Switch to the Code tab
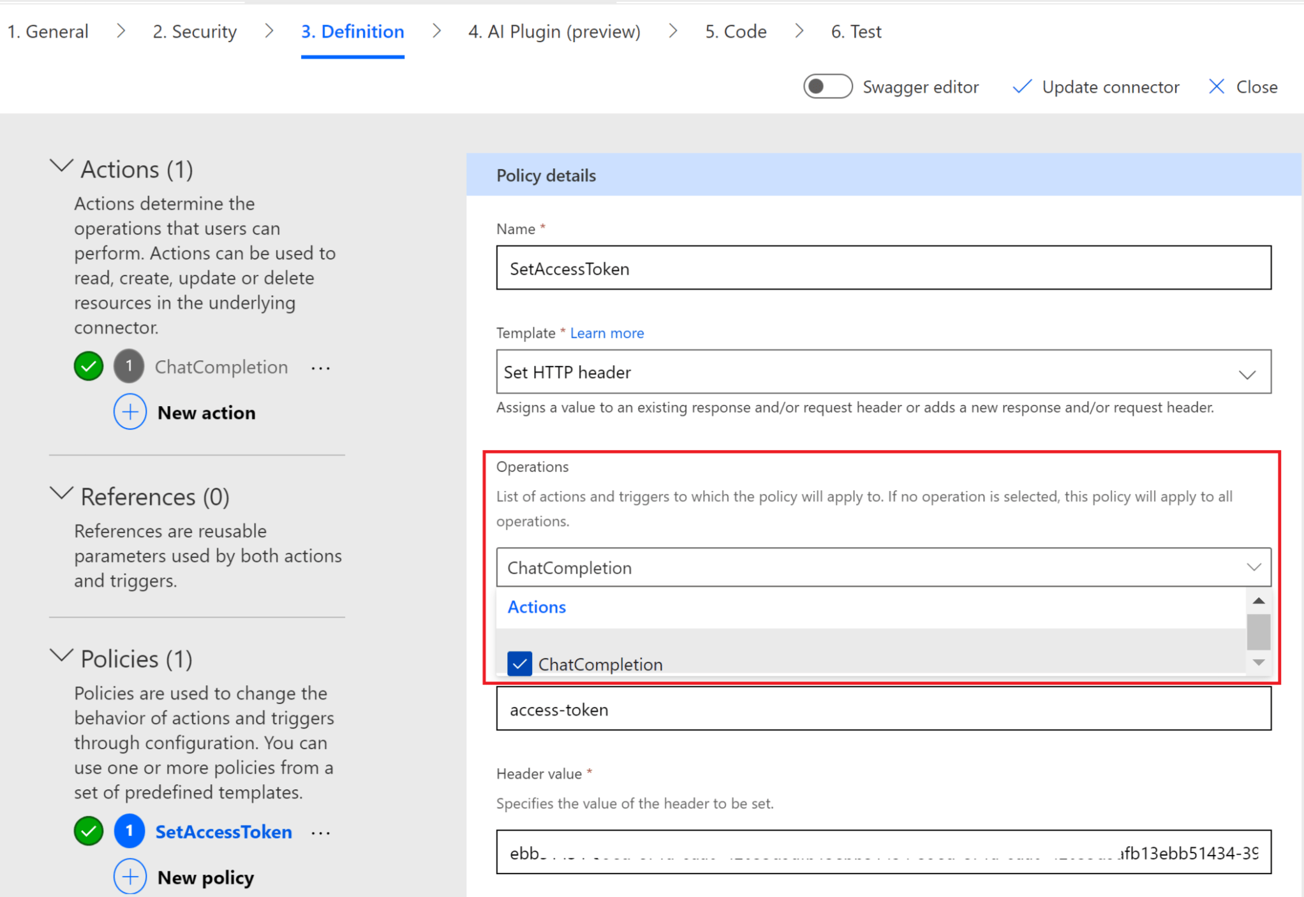Image resolution: width=1304 pixels, height=897 pixels. coord(735,31)
